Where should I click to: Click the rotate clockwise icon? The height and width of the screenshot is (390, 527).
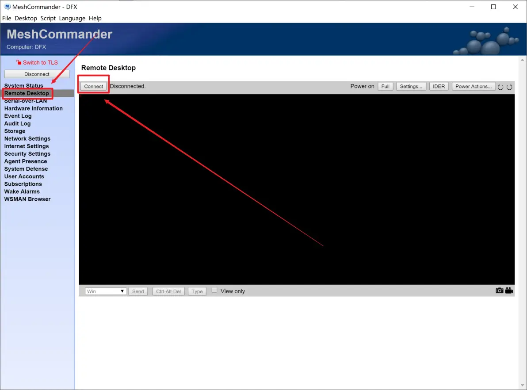[x=509, y=87]
